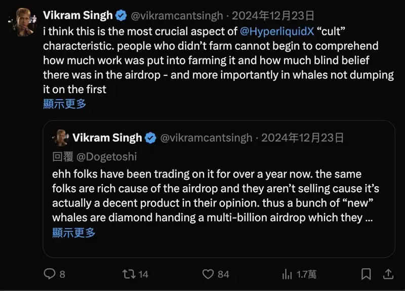405x291 pixels.
Task: Click main tweet verified badge
Action: [121, 16]
